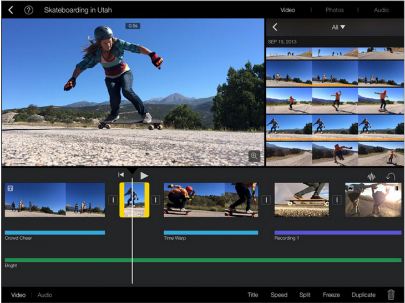Switch to the top Audio tab
This screenshot has height=303, width=405.
pos(381,10)
